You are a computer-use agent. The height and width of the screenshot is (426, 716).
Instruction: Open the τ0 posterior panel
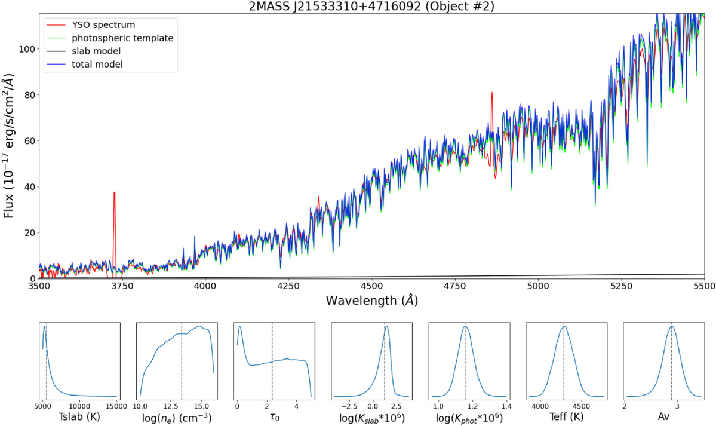pyautogui.click(x=275, y=361)
